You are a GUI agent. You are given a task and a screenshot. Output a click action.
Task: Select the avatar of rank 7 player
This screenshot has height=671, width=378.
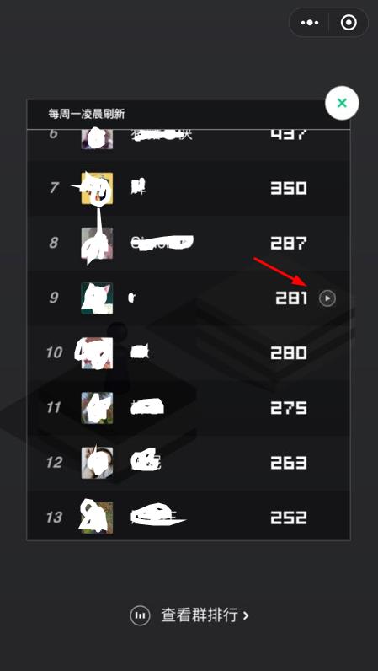coord(97,188)
